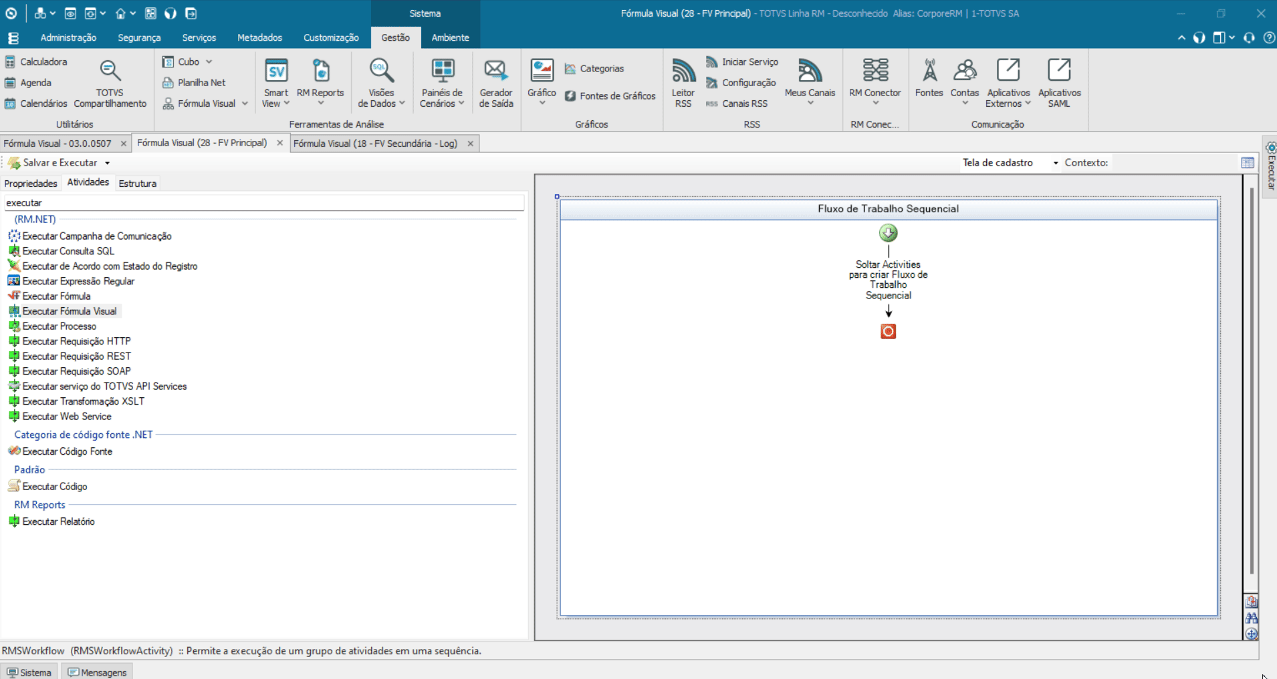Open Aplicativos SAML
1277x679 pixels.
(x=1059, y=83)
